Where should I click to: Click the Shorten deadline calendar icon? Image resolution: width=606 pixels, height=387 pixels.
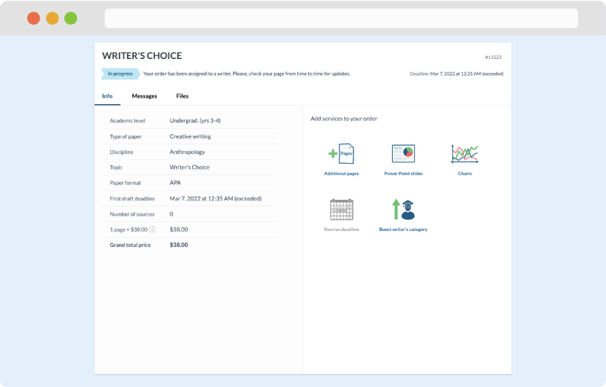coord(342,210)
